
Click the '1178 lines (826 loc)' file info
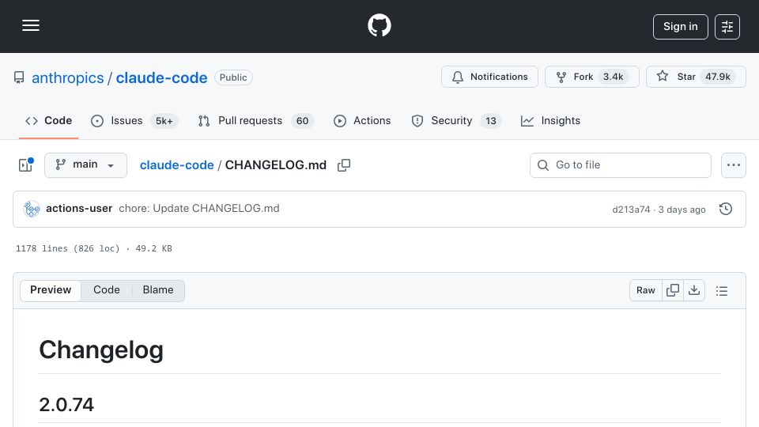67,248
